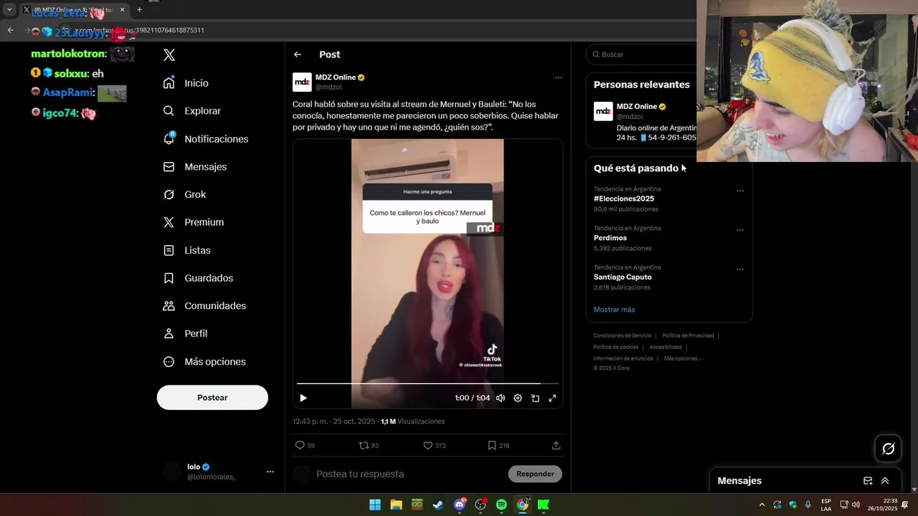
Task: Open the floating Grok button
Action: 889,449
